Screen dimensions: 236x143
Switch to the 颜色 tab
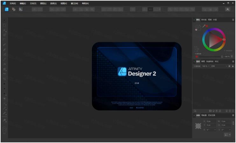click(198, 20)
